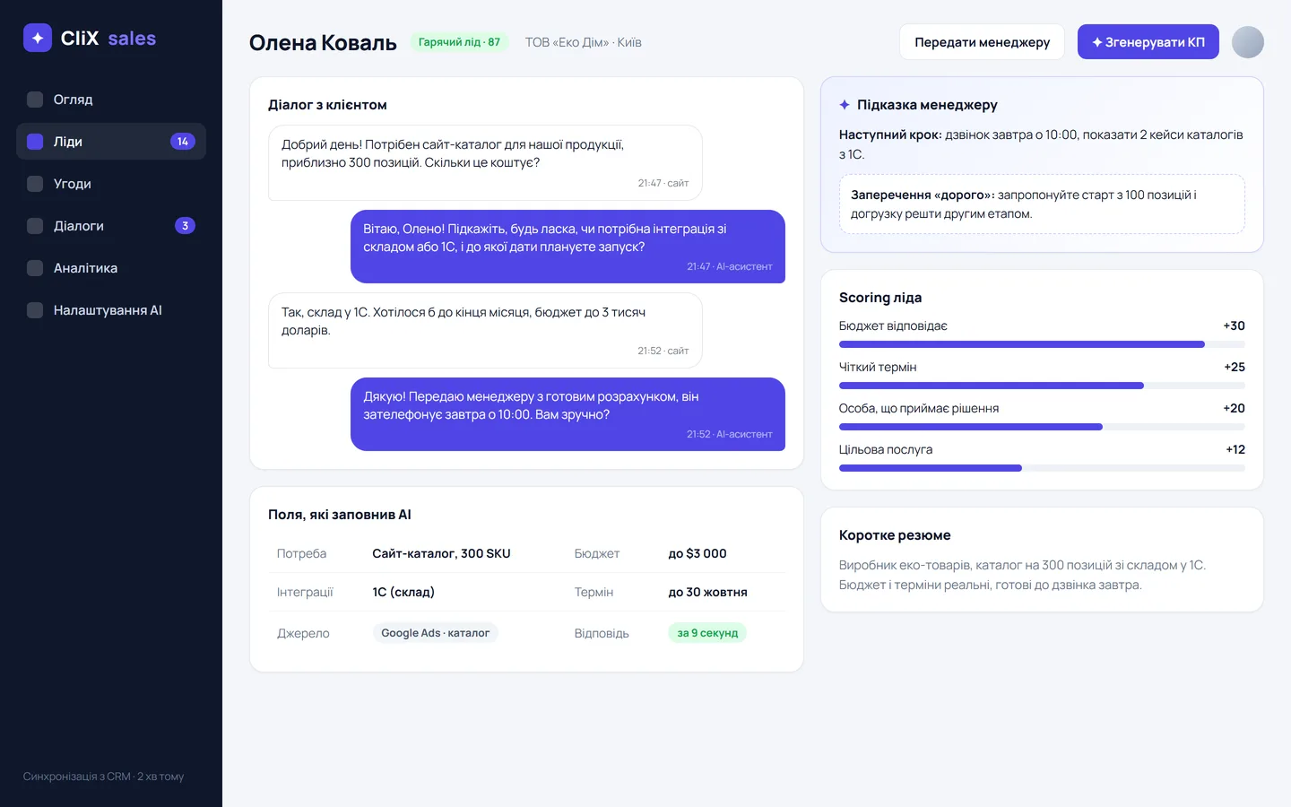Click the за 9 секунд response badge

707,633
